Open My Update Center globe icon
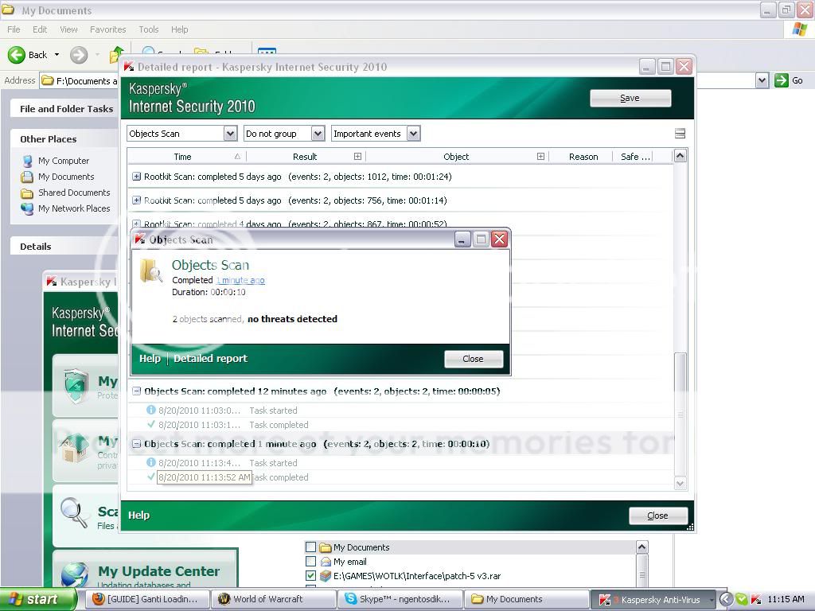This screenshot has height=611, width=815. click(x=74, y=574)
